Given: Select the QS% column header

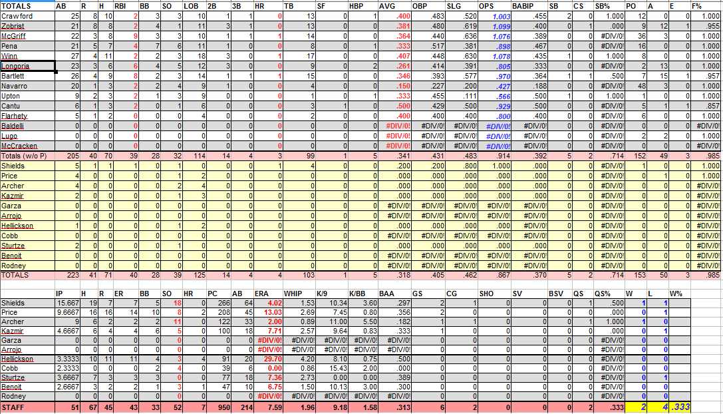Looking at the screenshot, I should click(x=609, y=294).
